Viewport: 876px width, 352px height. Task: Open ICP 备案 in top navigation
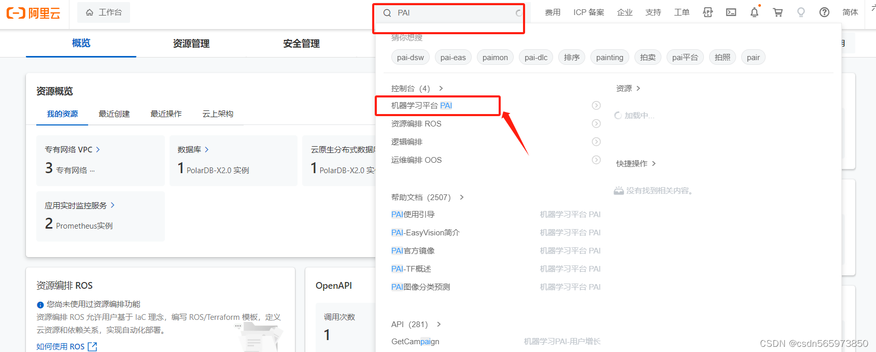click(589, 12)
